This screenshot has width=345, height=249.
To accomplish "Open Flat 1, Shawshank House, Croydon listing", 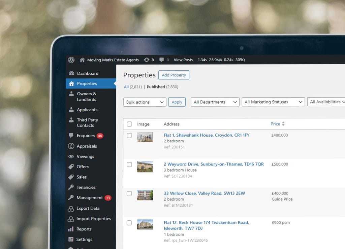I will coord(207,135).
